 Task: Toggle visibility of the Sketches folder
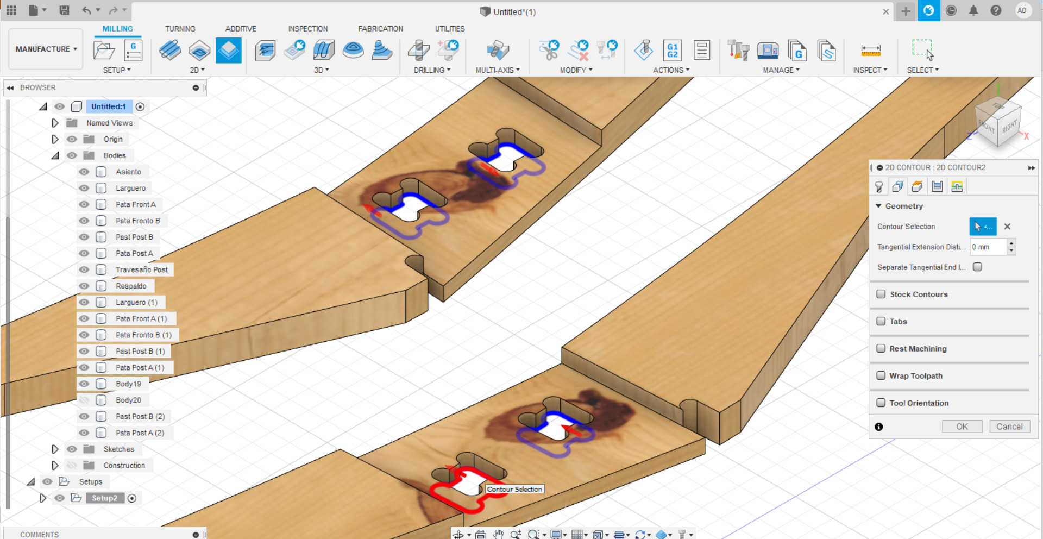(x=72, y=449)
